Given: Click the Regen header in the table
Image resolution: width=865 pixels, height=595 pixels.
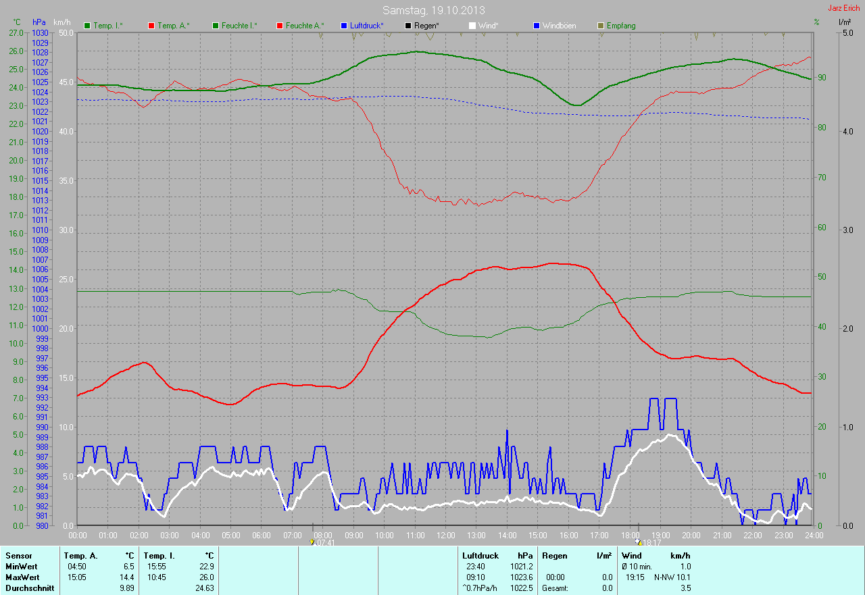Looking at the screenshot, I should 554,556.
